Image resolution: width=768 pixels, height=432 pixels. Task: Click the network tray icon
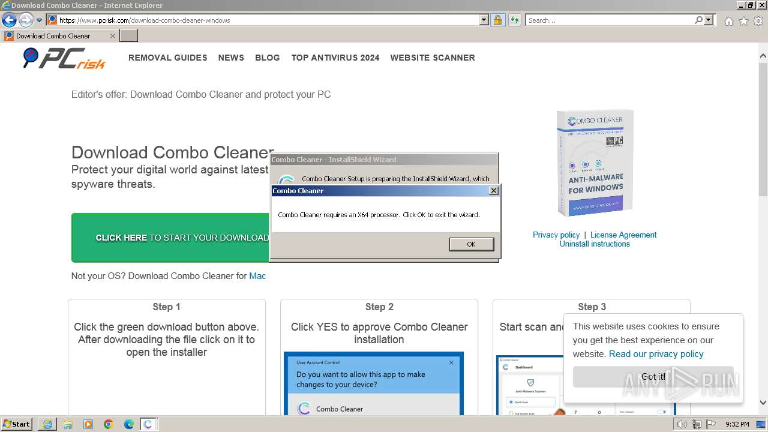click(x=697, y=424)
